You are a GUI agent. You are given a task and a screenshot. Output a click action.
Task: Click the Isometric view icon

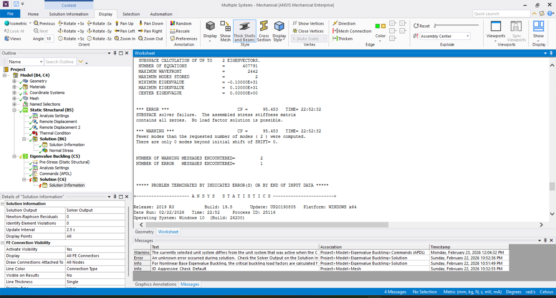point(7,23)
